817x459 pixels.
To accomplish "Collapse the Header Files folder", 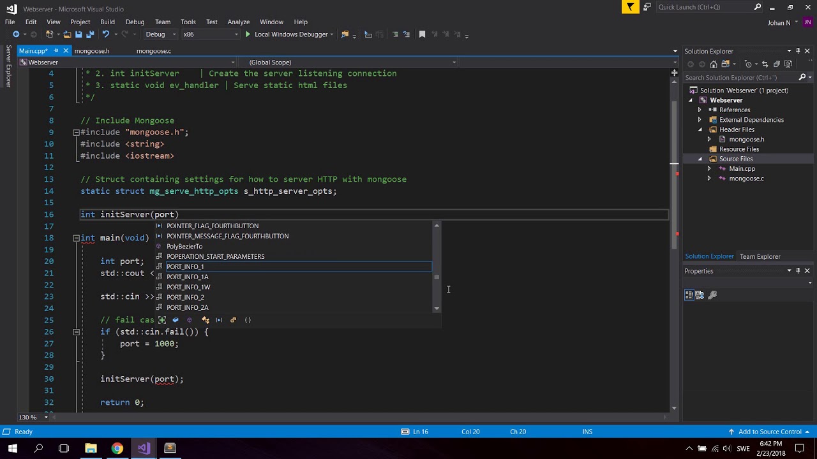I will click(x=700, y=129).
